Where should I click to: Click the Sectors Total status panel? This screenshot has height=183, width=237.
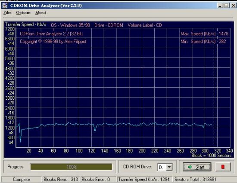(195, 180)
